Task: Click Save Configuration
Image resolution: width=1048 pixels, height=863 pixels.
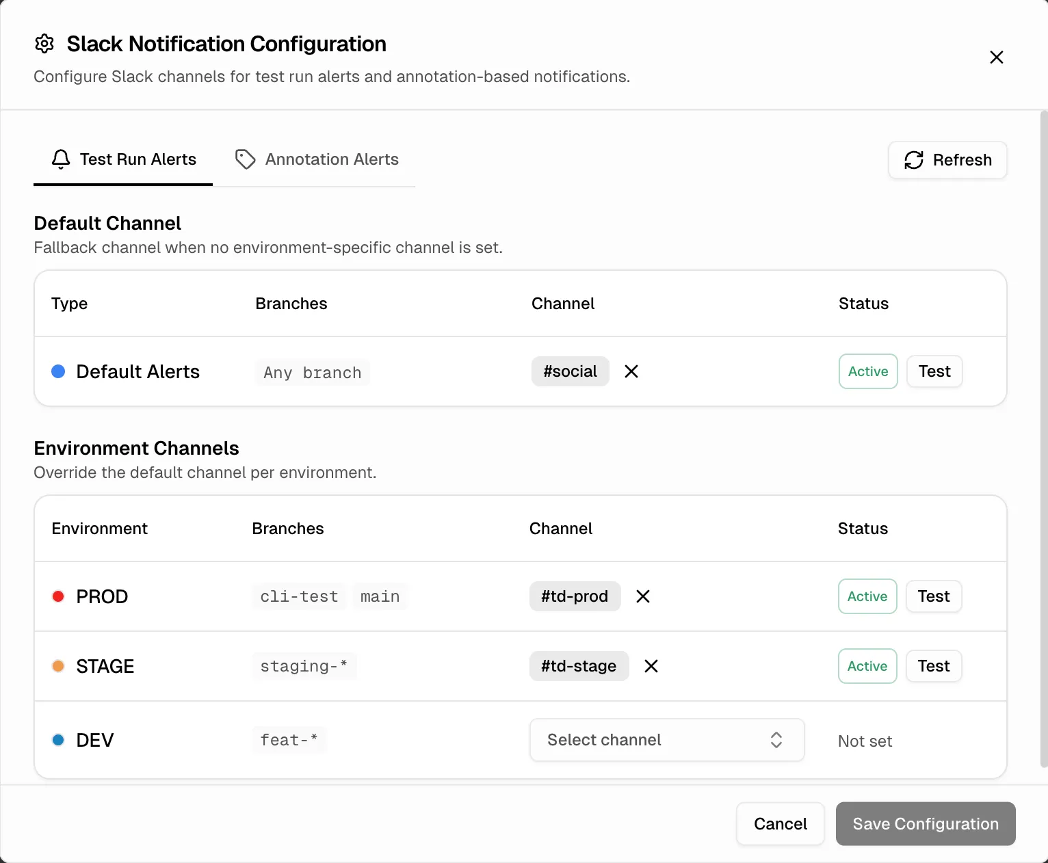Action: [926, 824]
